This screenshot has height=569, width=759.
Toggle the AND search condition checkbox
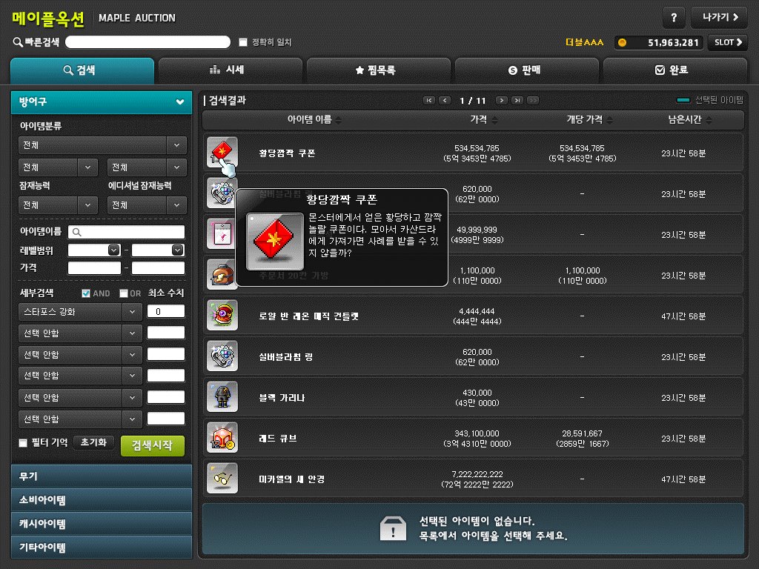pyautogui.click(x=86, y=293)
